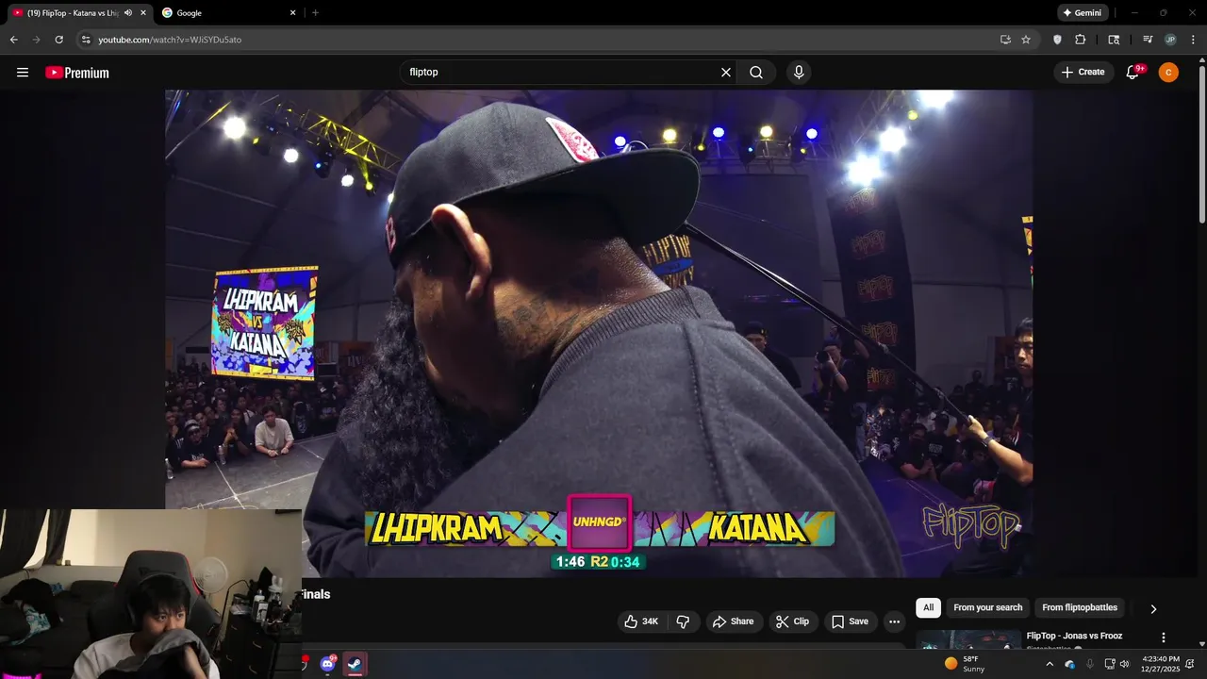Viewport: 1207px width, 679px height.
Task: Open media controls in Chrome toolbar
Action: (x=1148, y=40)
